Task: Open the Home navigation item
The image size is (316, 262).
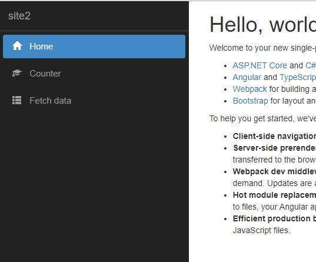Action: pos(94,47)
